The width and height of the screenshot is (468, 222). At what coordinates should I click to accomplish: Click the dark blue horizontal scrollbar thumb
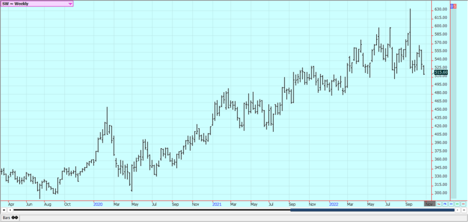tap(372, 210)
